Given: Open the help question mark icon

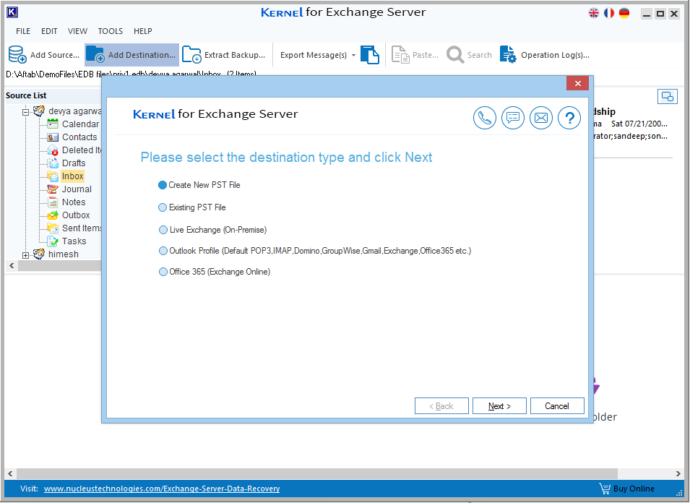Looking at the screenshot, I should pos(569,118).
